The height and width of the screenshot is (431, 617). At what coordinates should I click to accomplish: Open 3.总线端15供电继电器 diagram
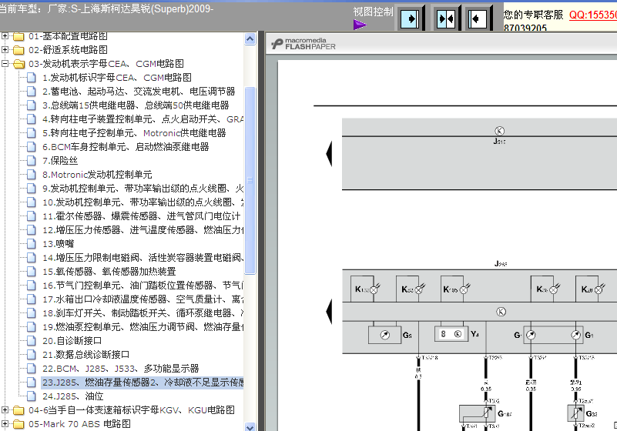coord(136,105)
